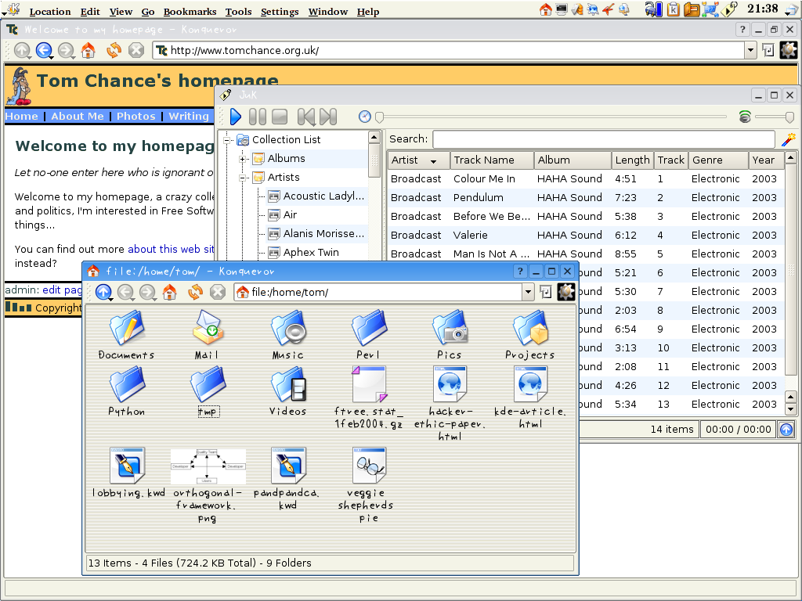Click in the JuK Search field

[604, 139]
